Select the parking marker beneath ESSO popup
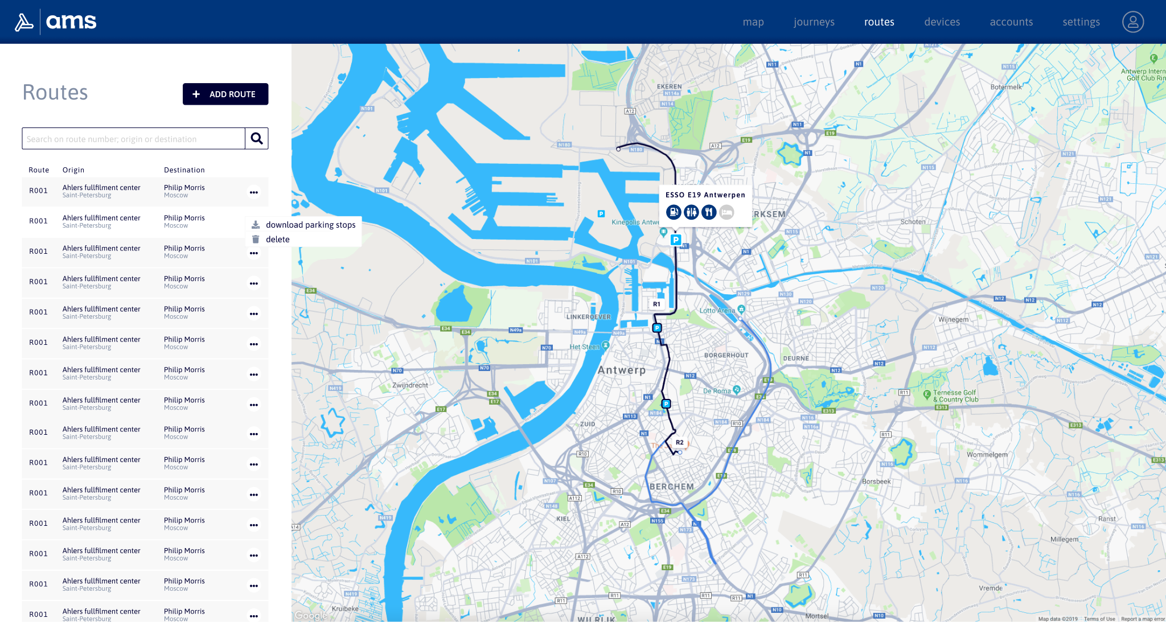Image resolution: width=1166 pixels, height=622 pixels. (x=676, y=240)
